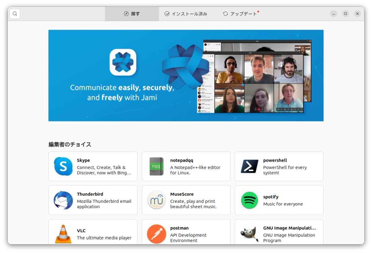This screenshot has height=253, width=372.
Task: Click "The ultimate media player" description
Action: tap(104, 238)
